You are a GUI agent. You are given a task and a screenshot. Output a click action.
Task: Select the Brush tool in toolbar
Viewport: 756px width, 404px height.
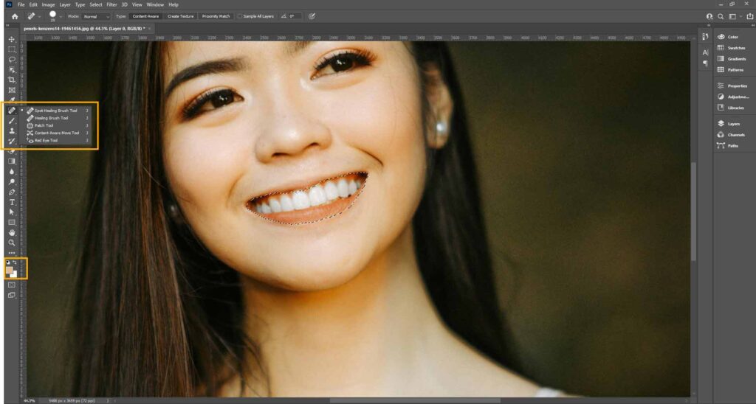point(12,120)
